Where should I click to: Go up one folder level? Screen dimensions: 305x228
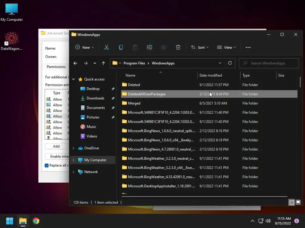click(103, 63)
